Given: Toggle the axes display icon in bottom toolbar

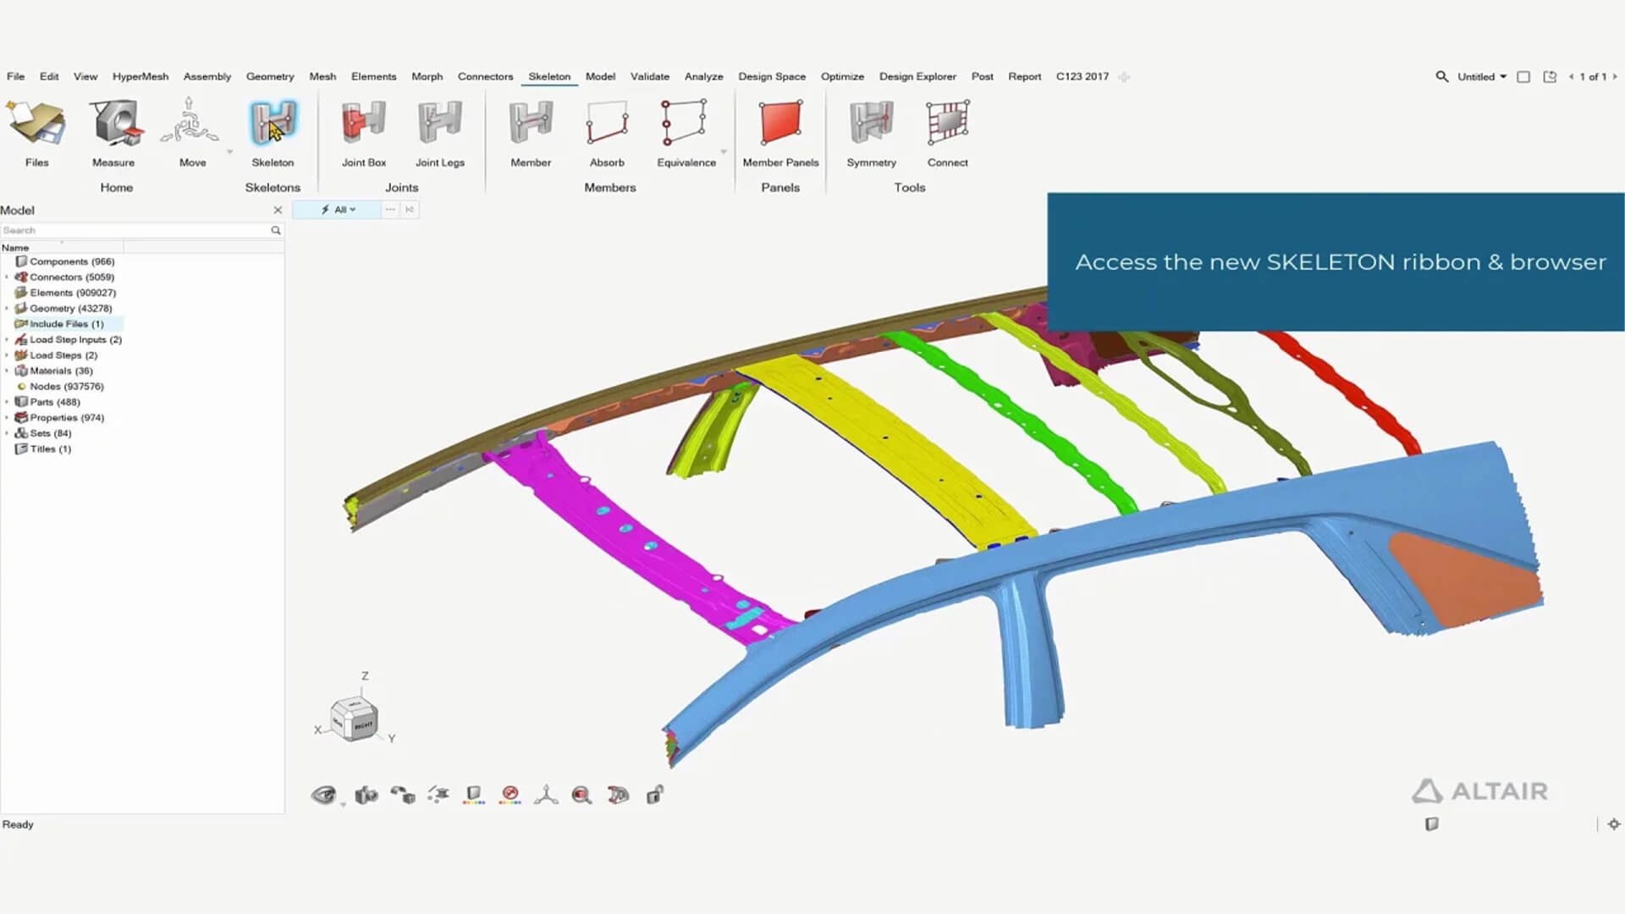Looking at the screenshot, I should point(546,795).
